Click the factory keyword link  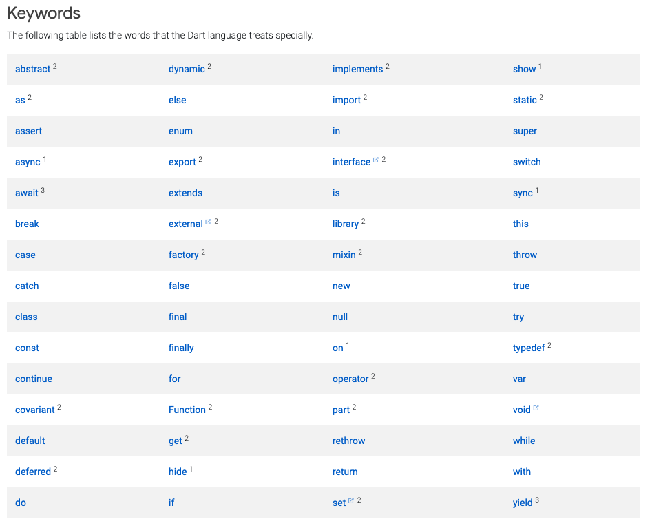tap(183, 255)
